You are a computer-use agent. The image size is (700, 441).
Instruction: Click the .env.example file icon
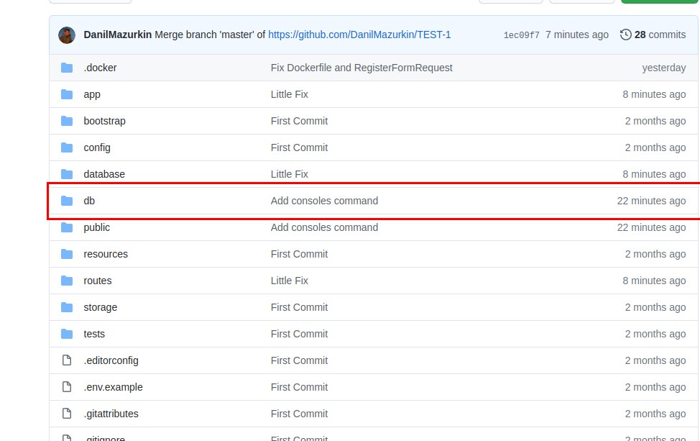(67, 387)
